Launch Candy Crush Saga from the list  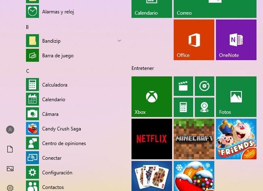pyautogui.click(x=32, y=128)
